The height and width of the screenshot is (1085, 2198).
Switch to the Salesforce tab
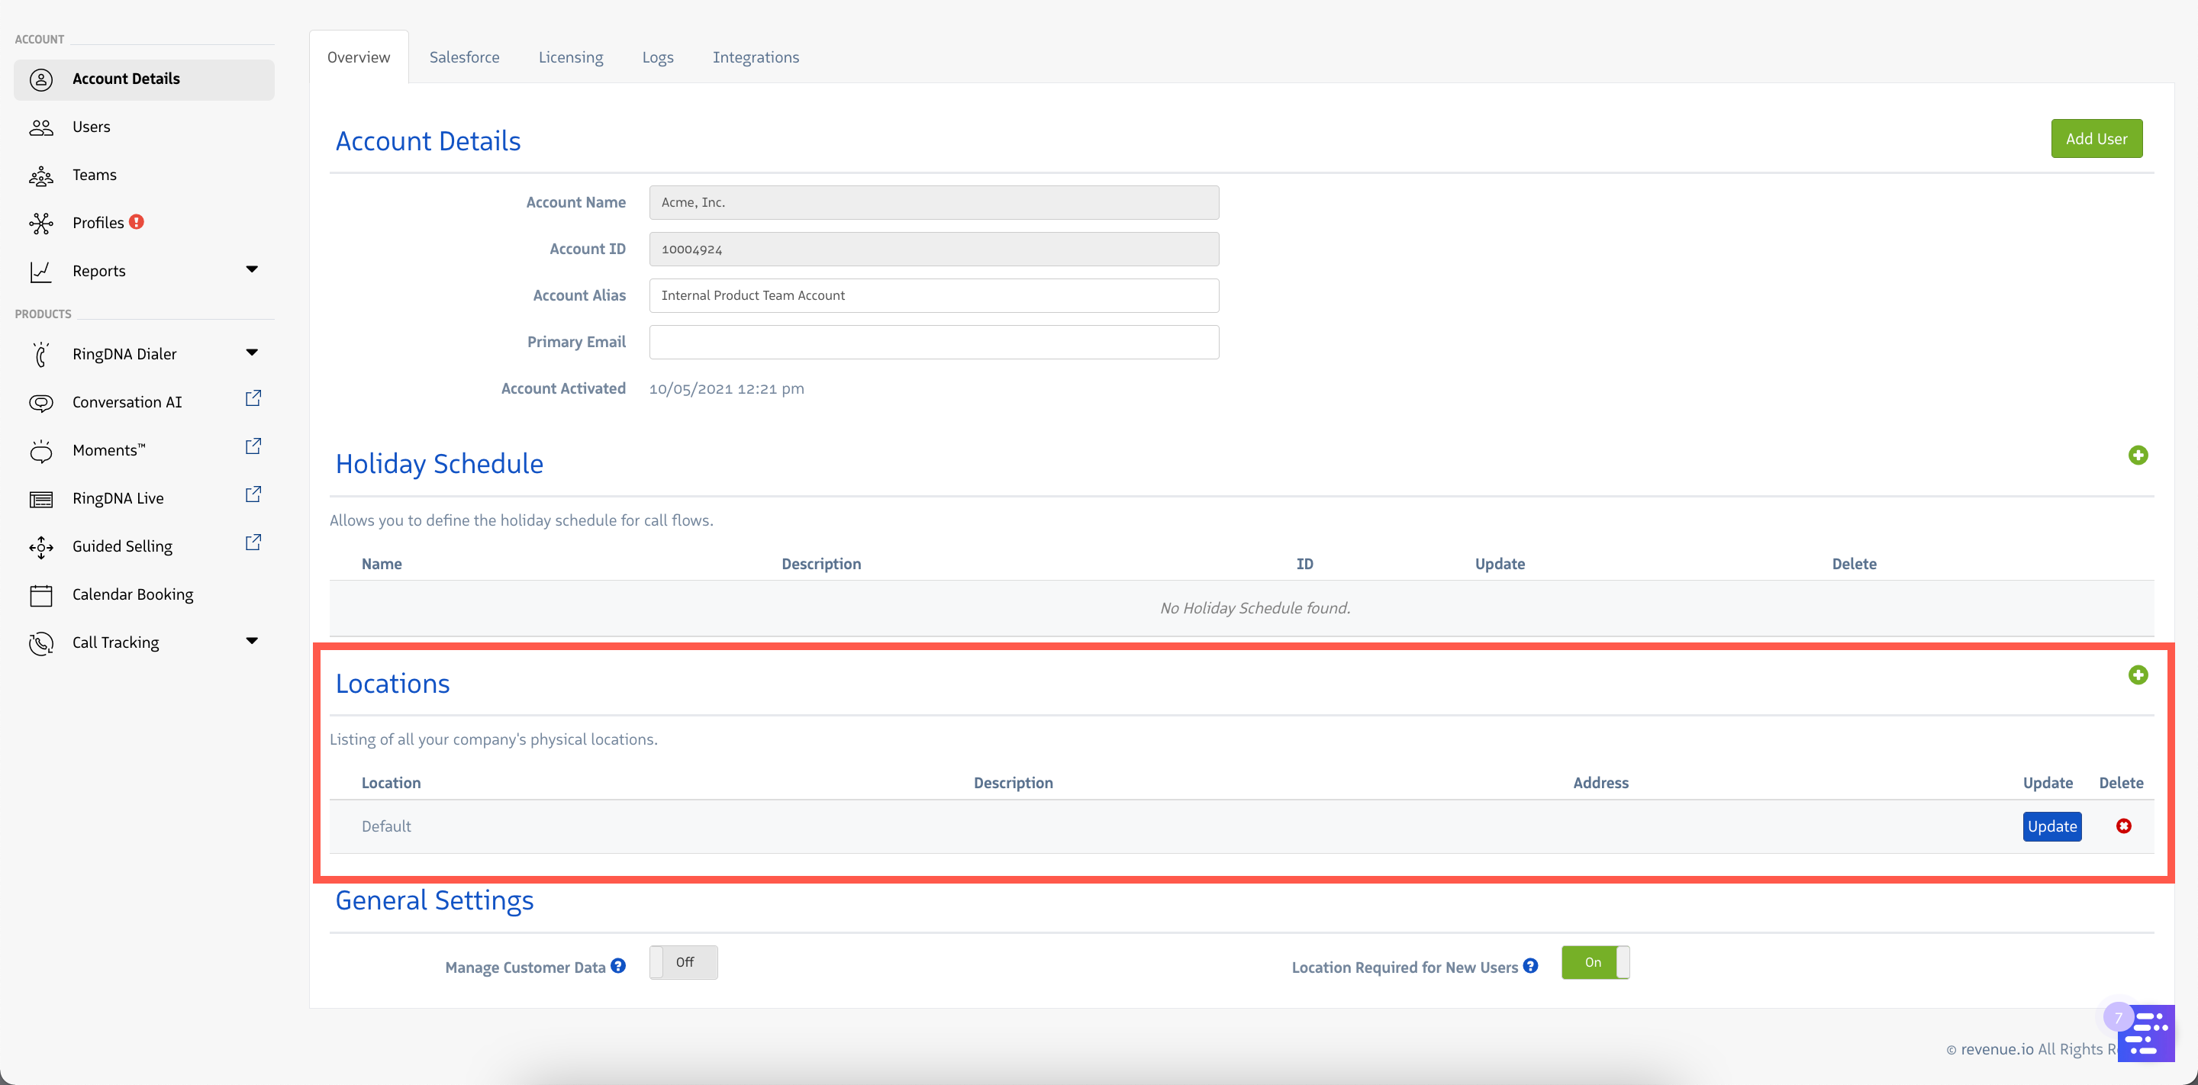[x=464, y=57]
